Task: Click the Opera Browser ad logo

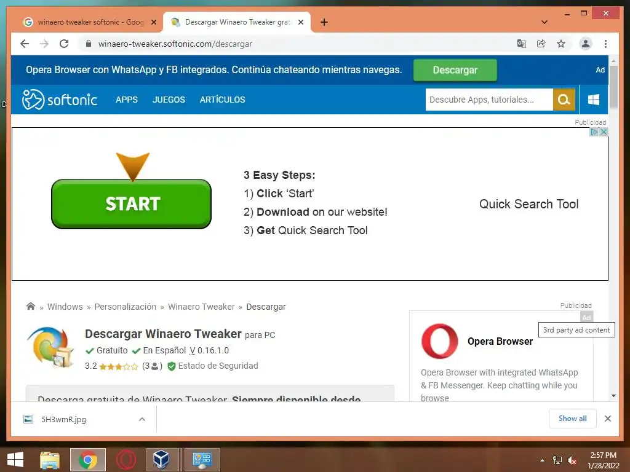Action: coord(439,341)
